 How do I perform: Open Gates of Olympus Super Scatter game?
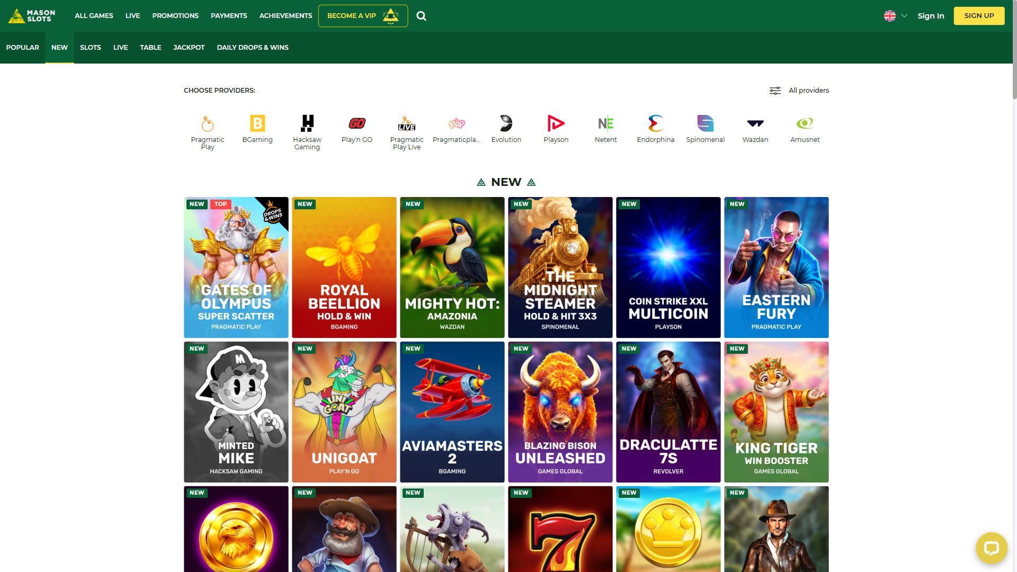click(x=236, y=267)
